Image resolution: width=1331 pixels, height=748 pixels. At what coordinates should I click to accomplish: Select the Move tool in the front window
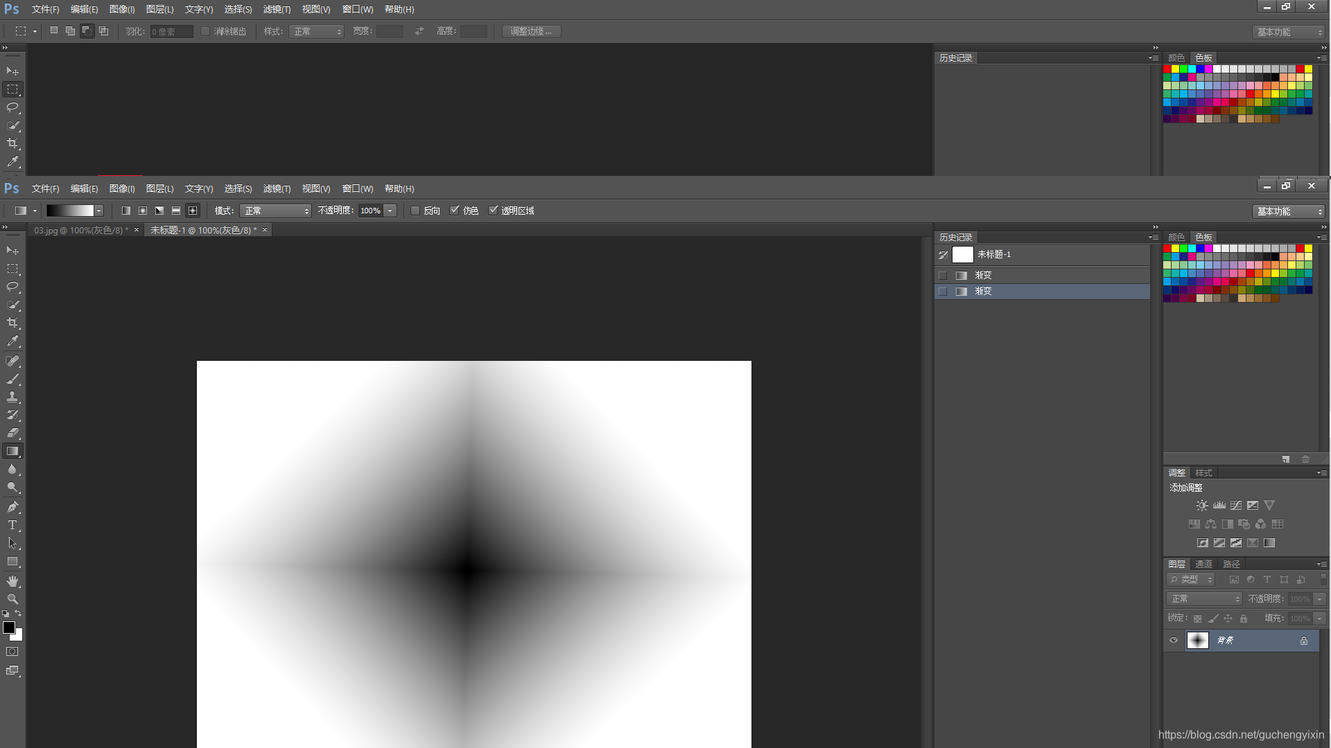pos(12,251)
